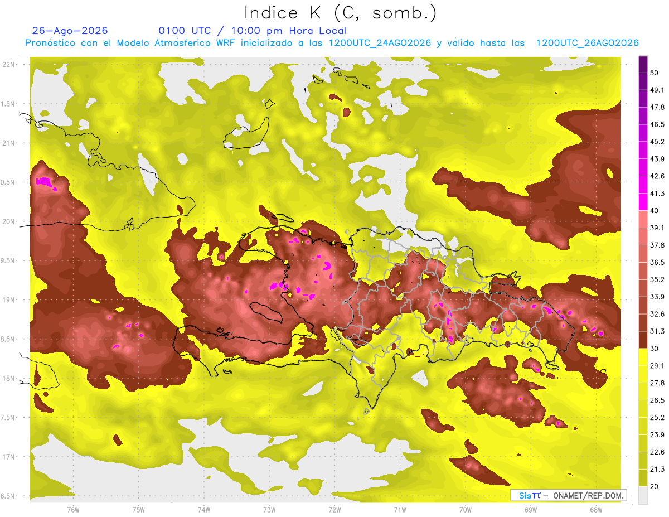Click the dark brown segment between 30 and 31.3
The height and width of the screenshot is (517, 669).
[x=643, y=340]
